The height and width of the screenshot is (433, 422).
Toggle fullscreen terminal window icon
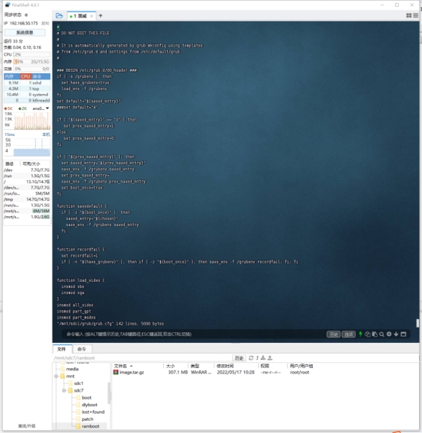(x=403, y=334)
